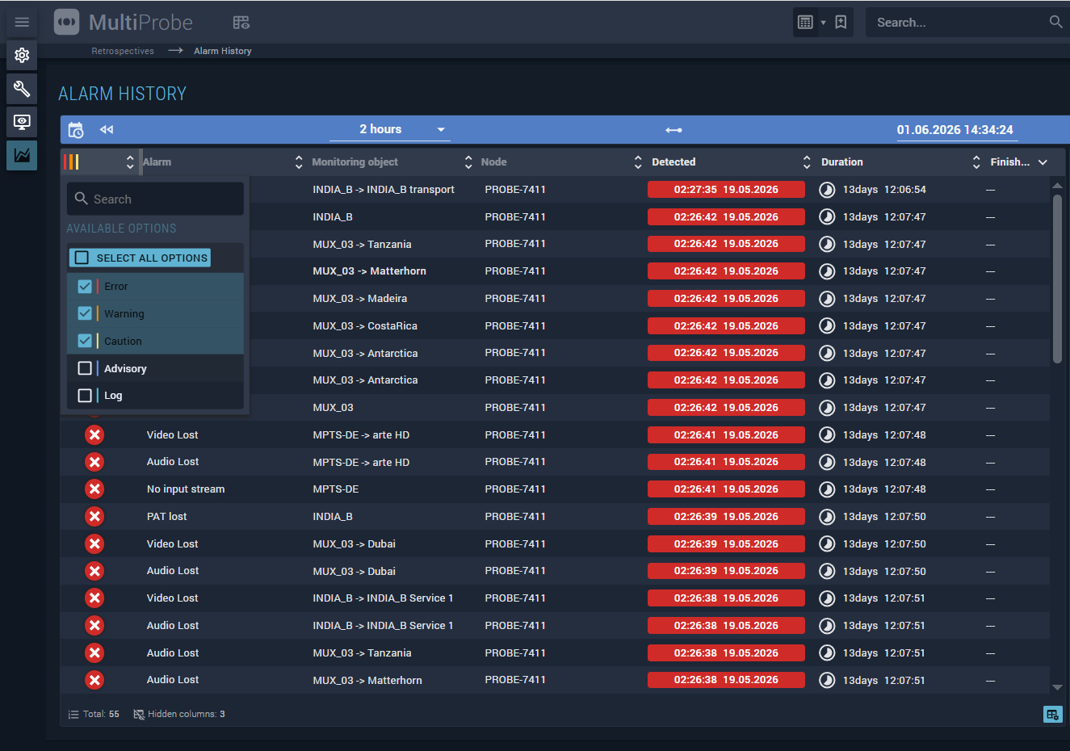Tick the Select All Options checkbox
This screenshot has height=751, width=1070.
click(x=82, y=258)
